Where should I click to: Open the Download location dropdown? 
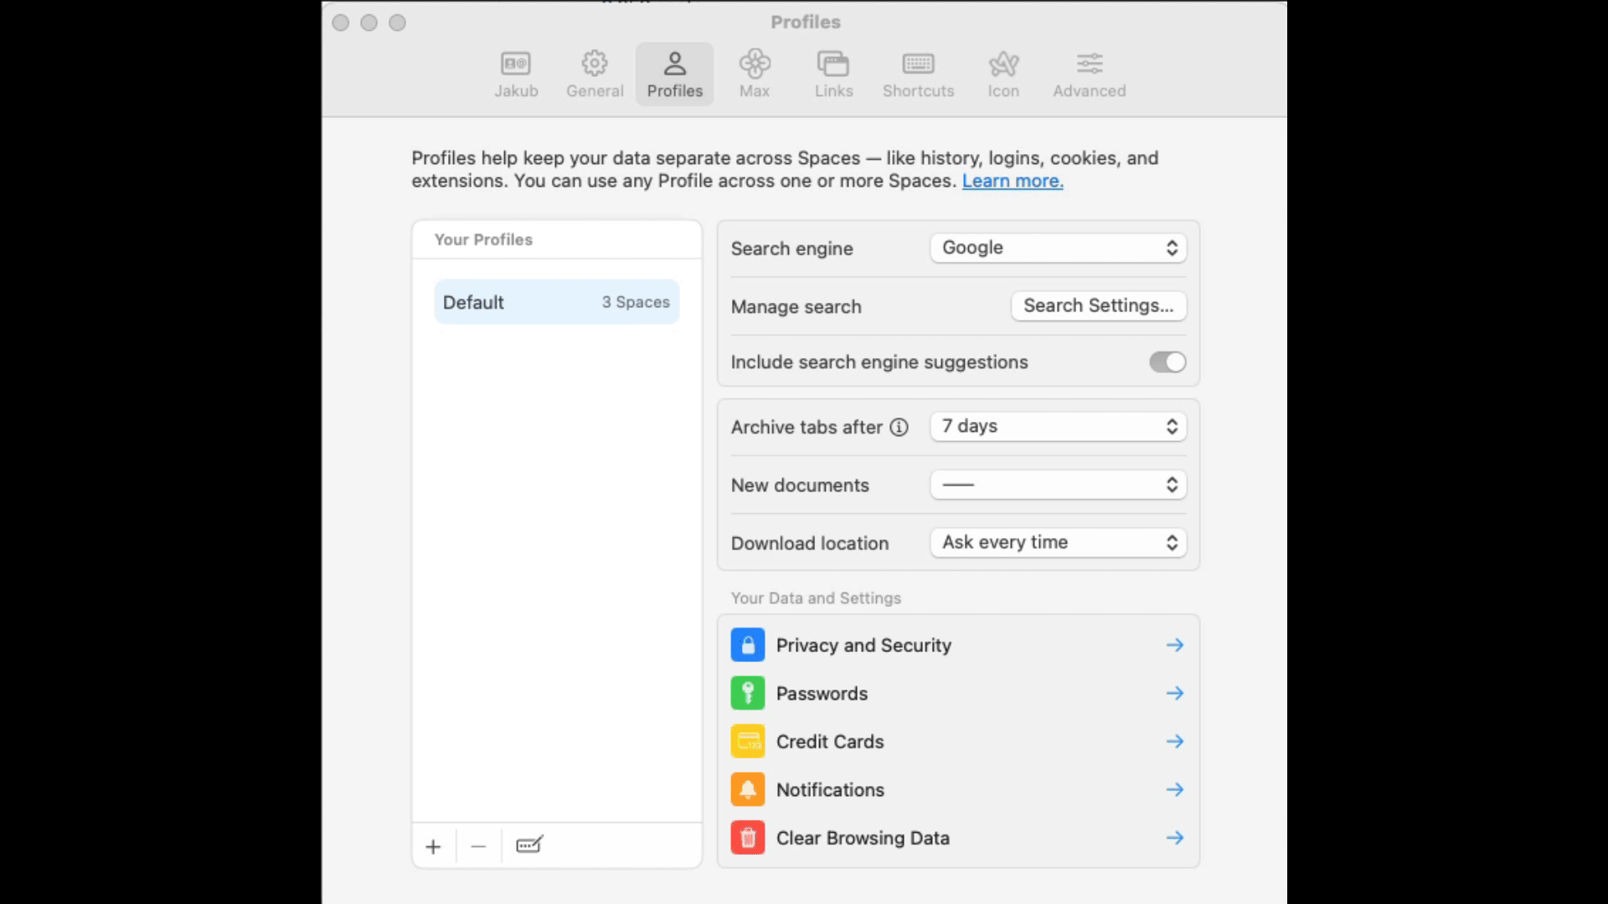pos(1058,542)
